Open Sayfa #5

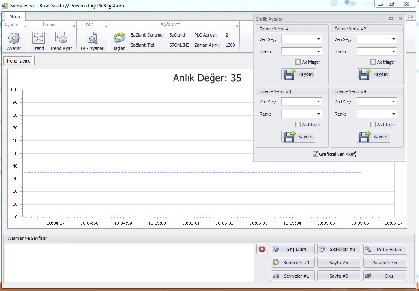tap(339, 263)
